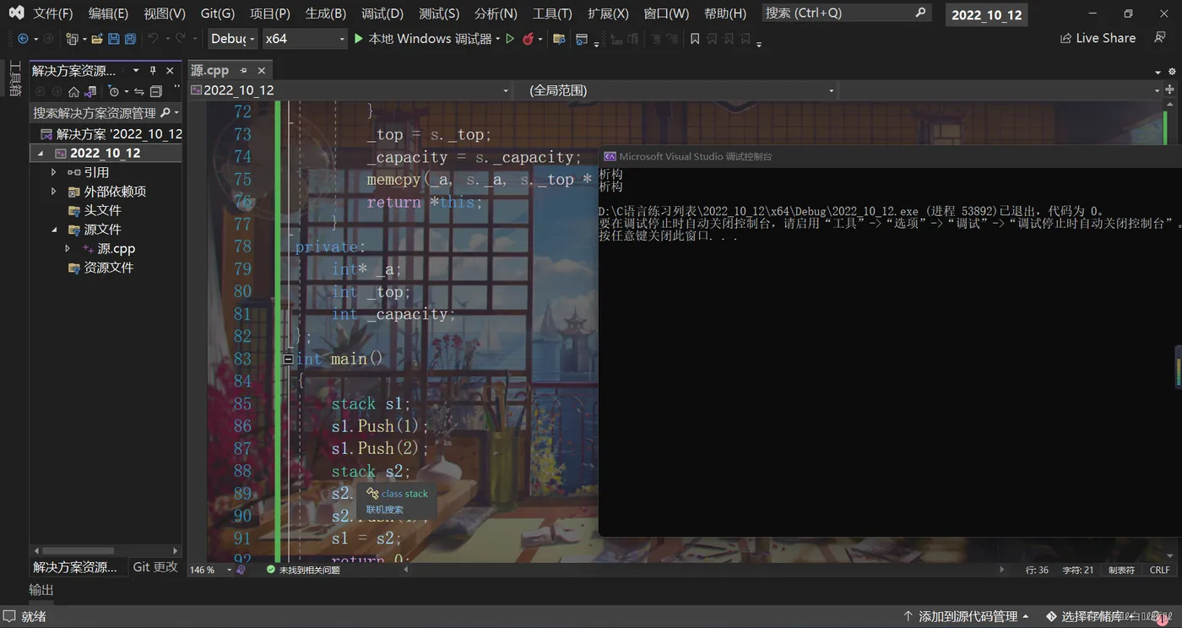Open the 编辑(E) menu

tap(108, 14)
